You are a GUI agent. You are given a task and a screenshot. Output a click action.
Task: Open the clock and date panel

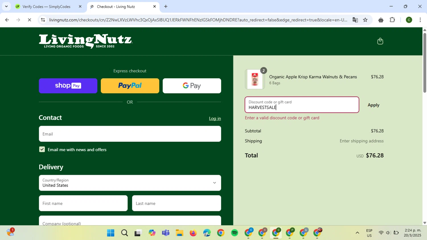413,233
